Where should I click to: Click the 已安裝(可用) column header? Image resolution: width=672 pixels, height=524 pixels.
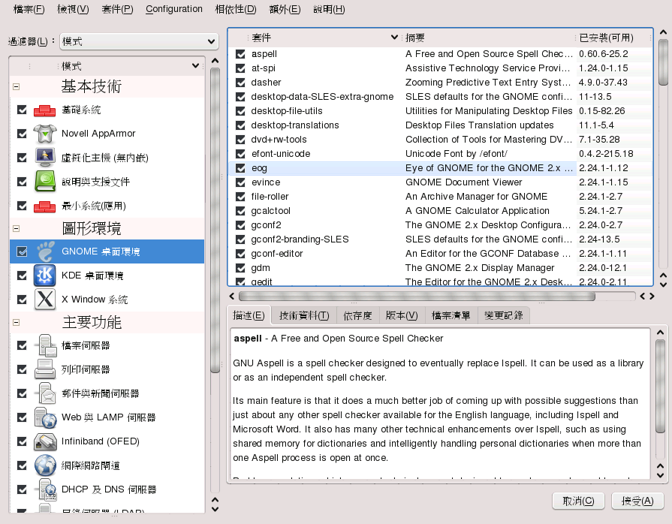click(x=613, y=38)
